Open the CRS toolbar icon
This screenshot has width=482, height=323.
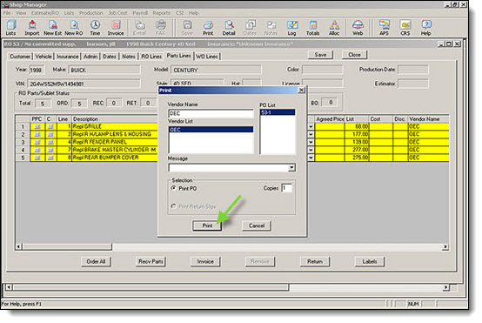405,28
